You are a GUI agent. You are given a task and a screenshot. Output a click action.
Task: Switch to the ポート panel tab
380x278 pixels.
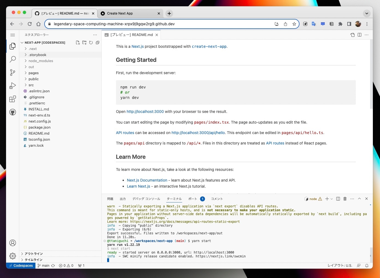pyautogui.click(x=193, y=199)
